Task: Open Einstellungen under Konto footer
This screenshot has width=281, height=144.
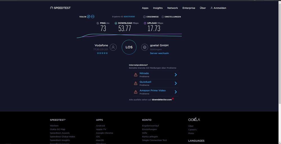Action: pyautogui.click(x=149, y=129)
